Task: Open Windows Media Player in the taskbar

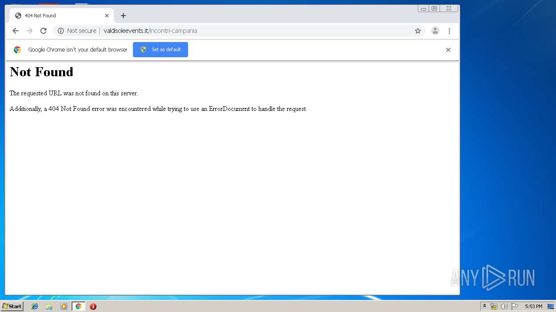Action: pos(64,306)
